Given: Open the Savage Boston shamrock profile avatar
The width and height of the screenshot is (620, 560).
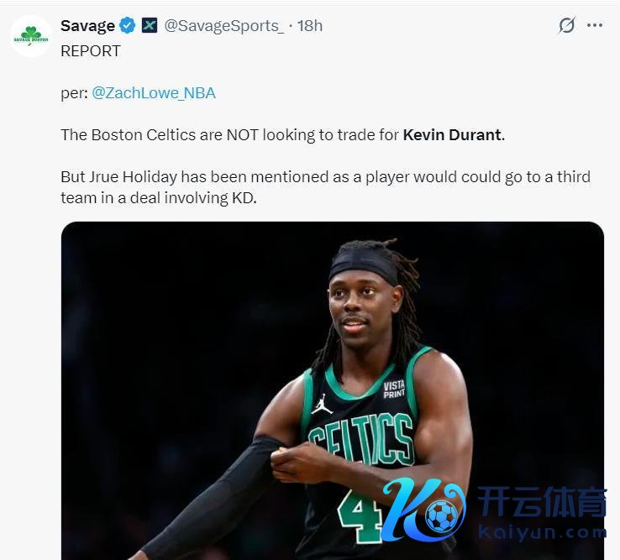Looking at the screenshot, I should click(31, 36).
